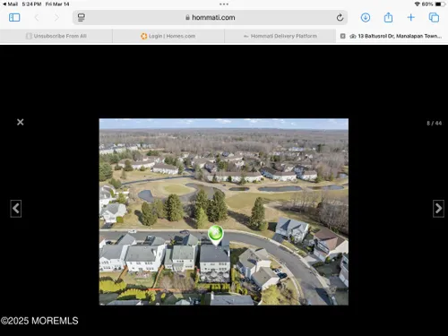Open the Safari downloads icon

tap(366, 18)
